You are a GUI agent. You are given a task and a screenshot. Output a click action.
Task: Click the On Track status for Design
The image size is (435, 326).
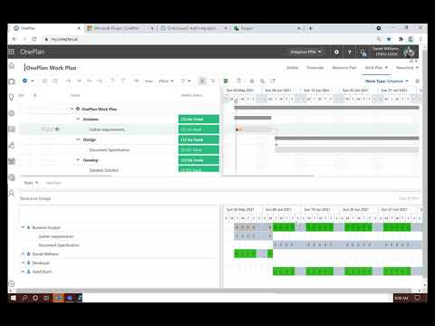198,139
